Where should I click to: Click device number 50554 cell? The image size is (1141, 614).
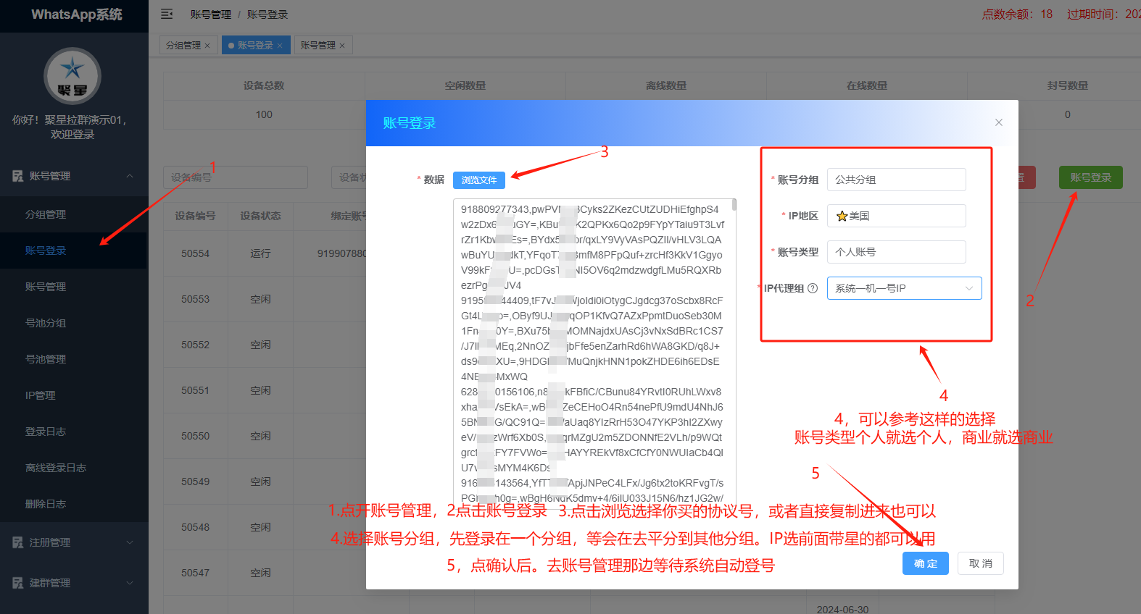[196, 253]
